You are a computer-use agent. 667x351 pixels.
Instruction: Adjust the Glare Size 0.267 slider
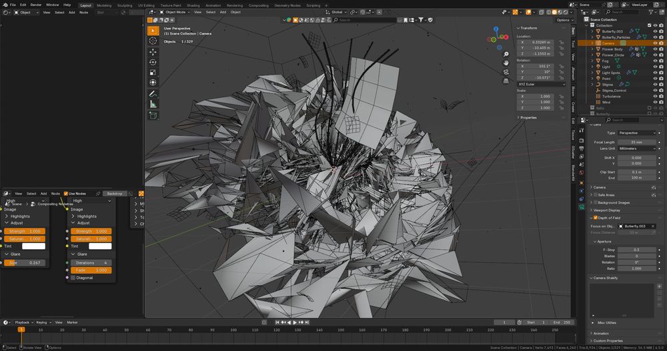25,262
